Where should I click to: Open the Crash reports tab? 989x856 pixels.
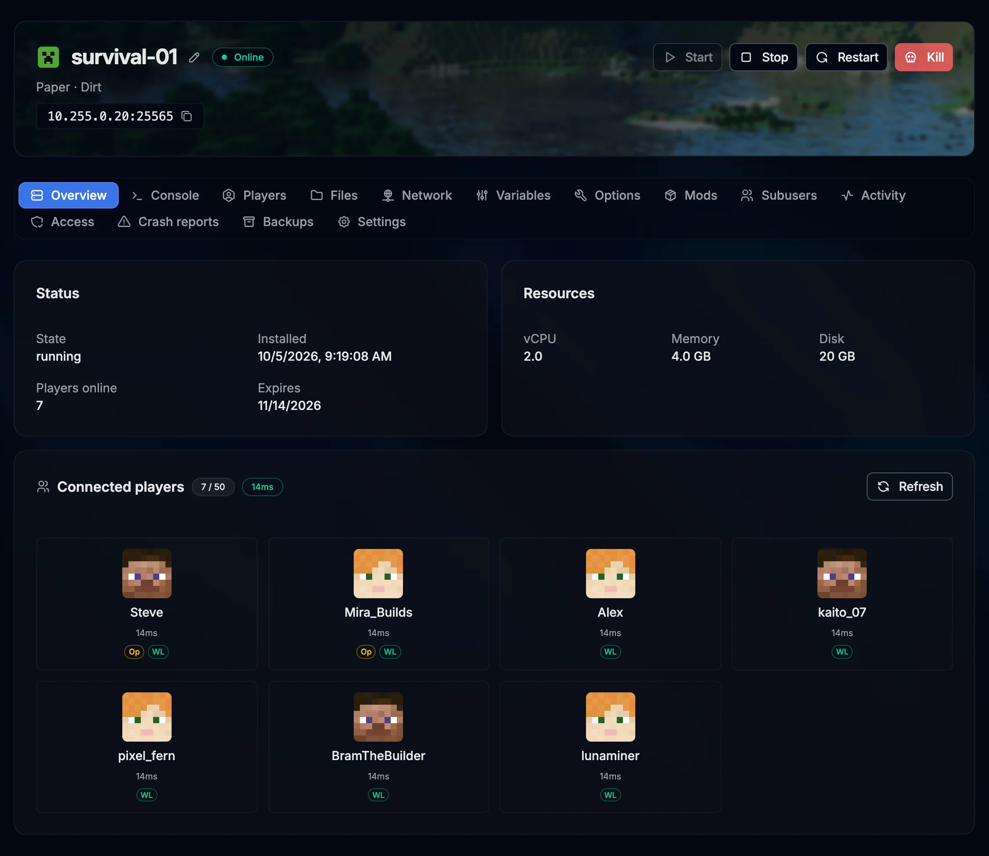(168, 222)
